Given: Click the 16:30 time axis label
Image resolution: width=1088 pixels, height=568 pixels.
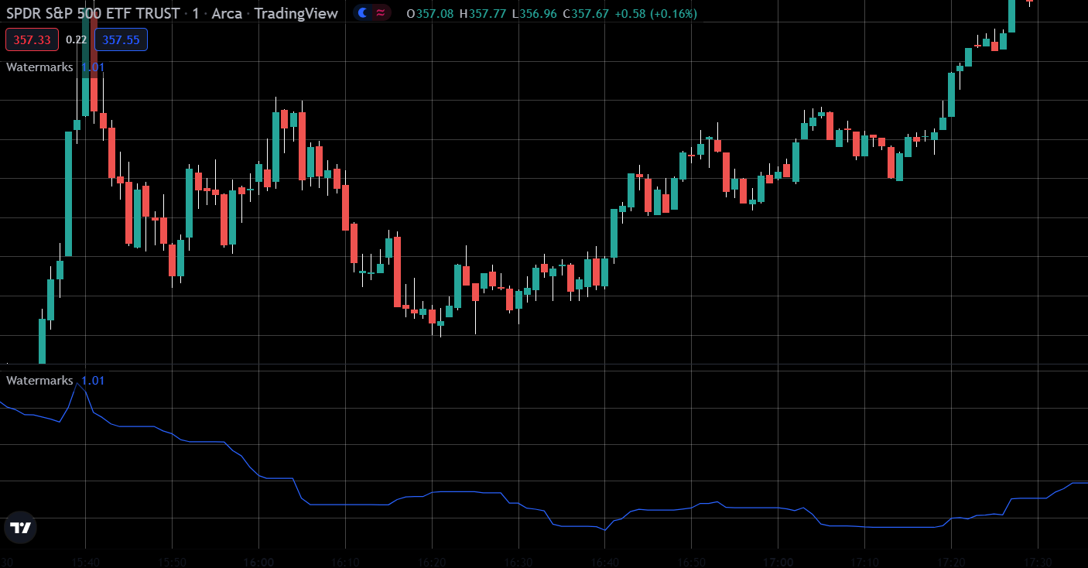Looking at the screenshot, I should coord(518,562).
